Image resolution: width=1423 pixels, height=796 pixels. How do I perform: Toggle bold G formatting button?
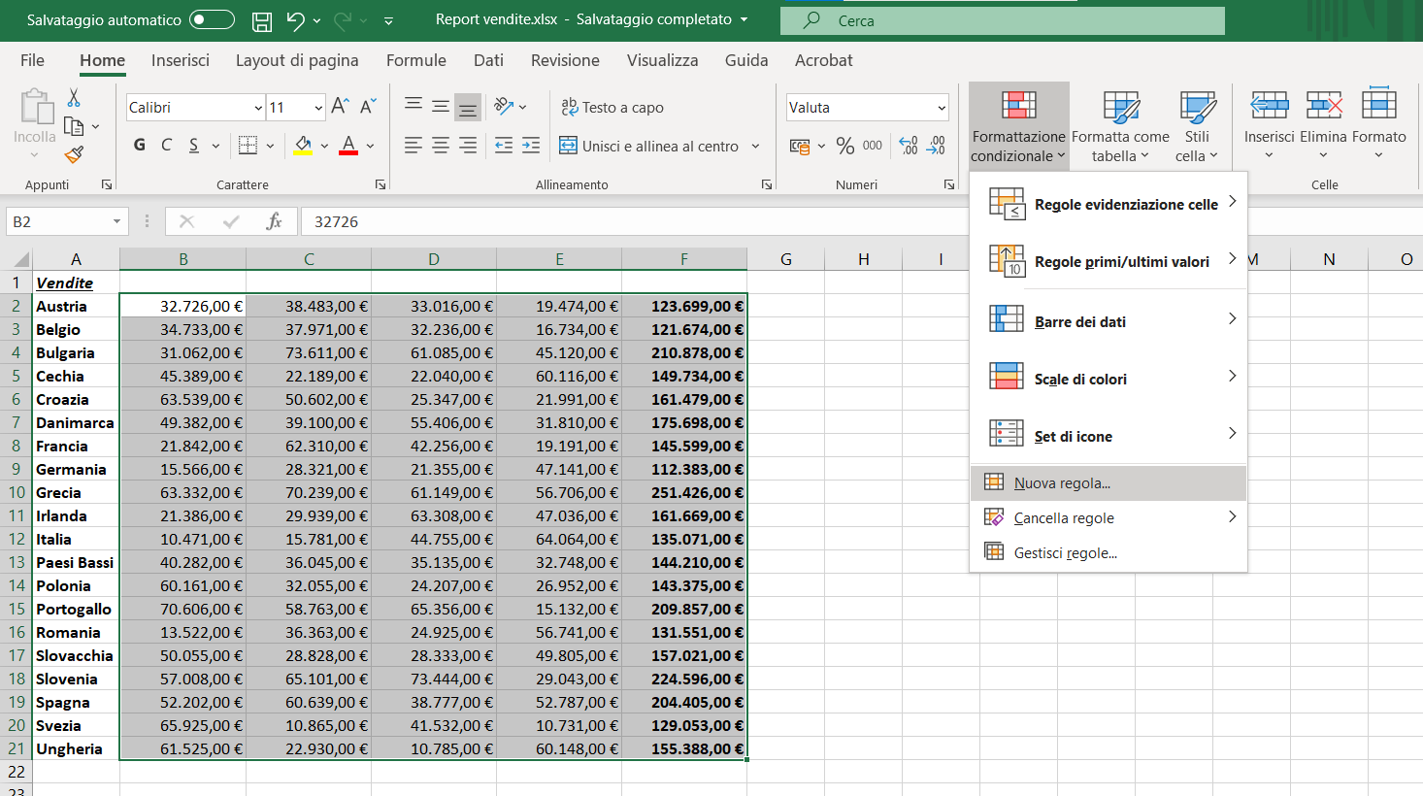point(140,146)
